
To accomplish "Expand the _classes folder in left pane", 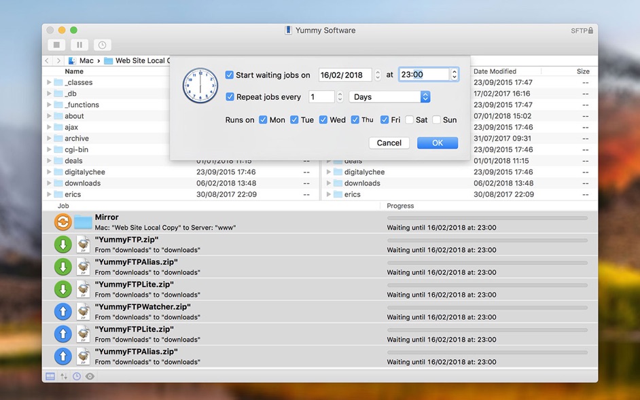I will click(x=49, y=82).
